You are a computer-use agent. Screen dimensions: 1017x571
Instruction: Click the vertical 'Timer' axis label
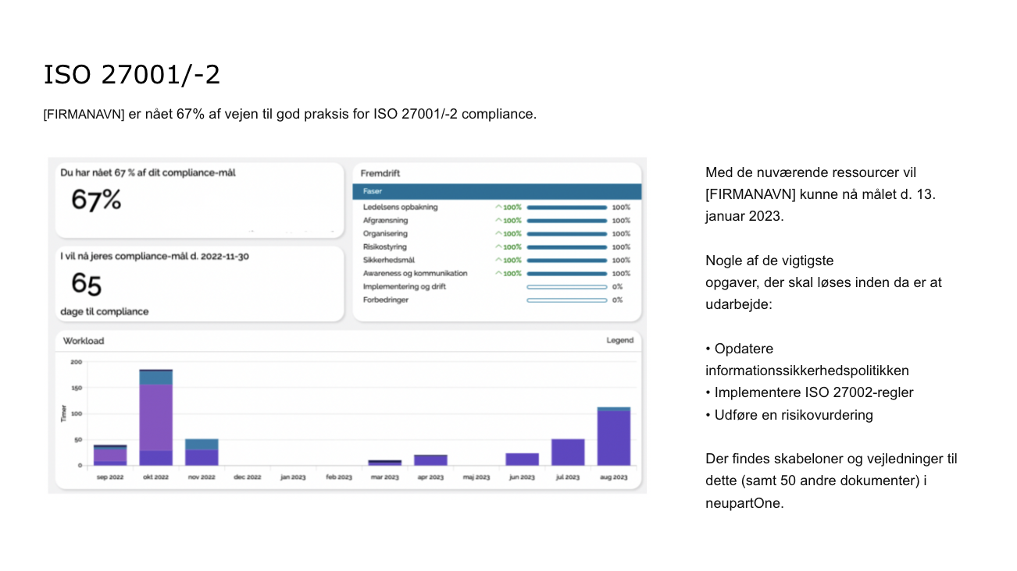pos(64,413)
